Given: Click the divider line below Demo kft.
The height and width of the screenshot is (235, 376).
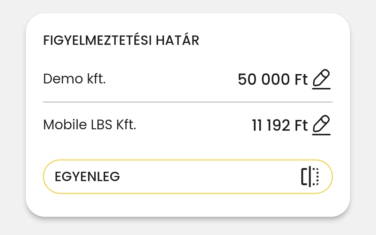Looking at the screenshot, I should (x=188, y=102).
